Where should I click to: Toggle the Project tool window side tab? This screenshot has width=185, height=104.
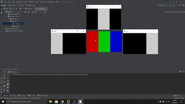pyautogui.click(x=1, y=11)
